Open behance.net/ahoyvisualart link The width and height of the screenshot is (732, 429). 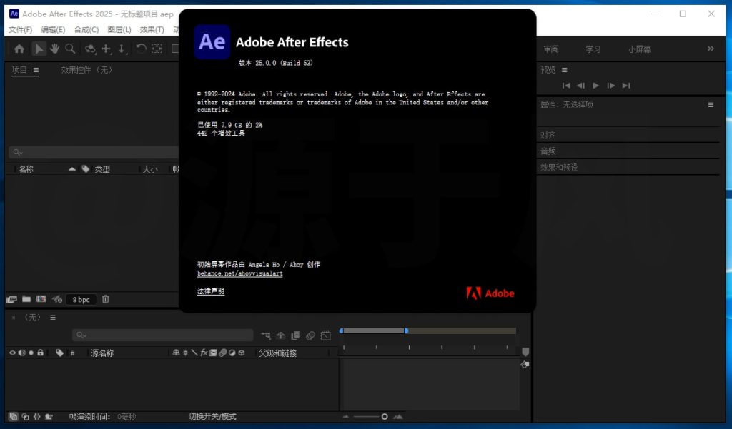pyautogui.click(x=240, y=273)
